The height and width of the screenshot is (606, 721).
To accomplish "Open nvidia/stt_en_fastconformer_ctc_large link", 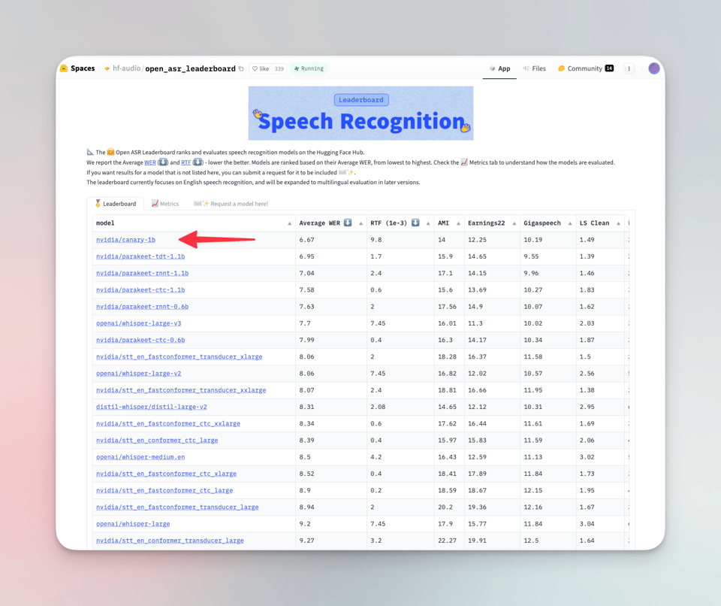I will [164, 491].
